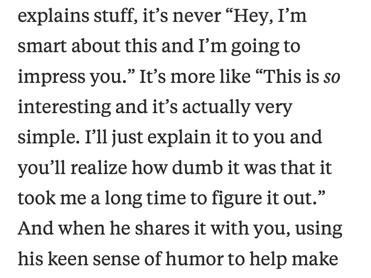This screenshot has width=371, height=278.
Task: Click the word "long"
Action: click(x=123, y=199)
